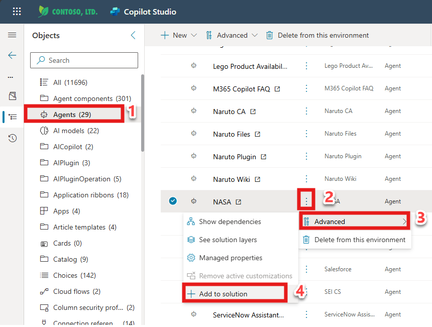Click Delete from this environment in command bar
The width and height of the screenshot is (432, 327).
coord(317,35)
